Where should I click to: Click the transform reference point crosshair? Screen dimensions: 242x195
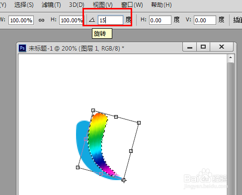click(x=124, y=180)
